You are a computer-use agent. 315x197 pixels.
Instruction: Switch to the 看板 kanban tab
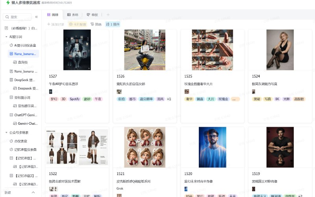[x=93, y=15]
